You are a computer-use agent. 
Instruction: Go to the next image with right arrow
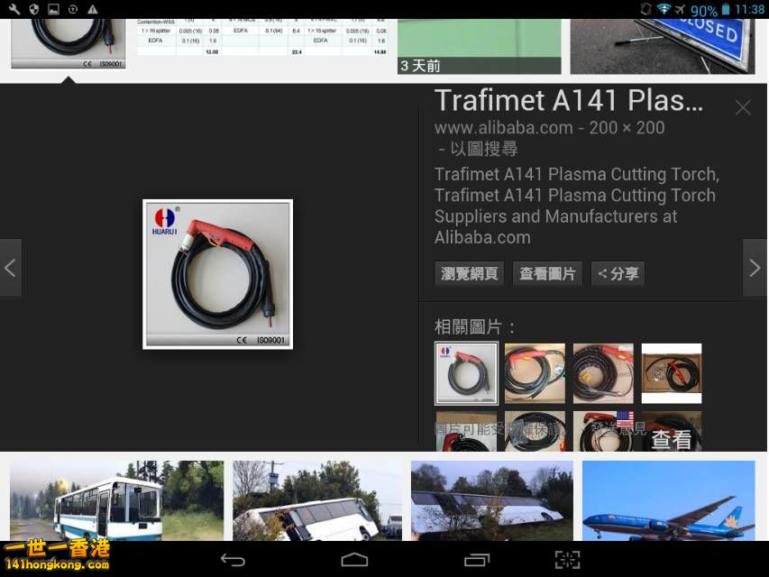[755, 268]
